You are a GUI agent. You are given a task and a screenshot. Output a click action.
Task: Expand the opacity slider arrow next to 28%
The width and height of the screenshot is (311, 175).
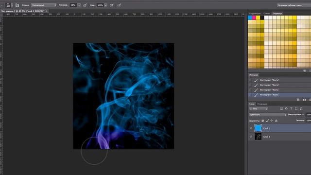(x=79, y=5)
